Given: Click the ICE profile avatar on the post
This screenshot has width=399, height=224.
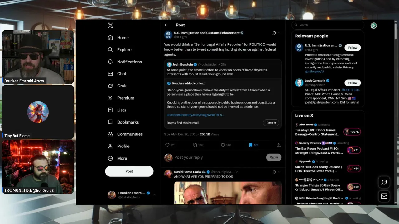Looking at the screenshot, I should click(x=168, y=35).
